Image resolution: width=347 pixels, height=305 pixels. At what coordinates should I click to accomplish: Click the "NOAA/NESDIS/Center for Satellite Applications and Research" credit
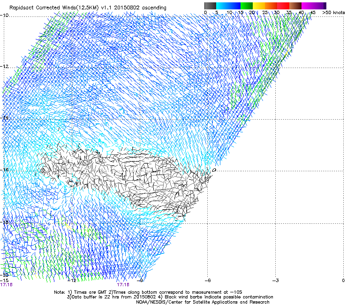(203, 302)
